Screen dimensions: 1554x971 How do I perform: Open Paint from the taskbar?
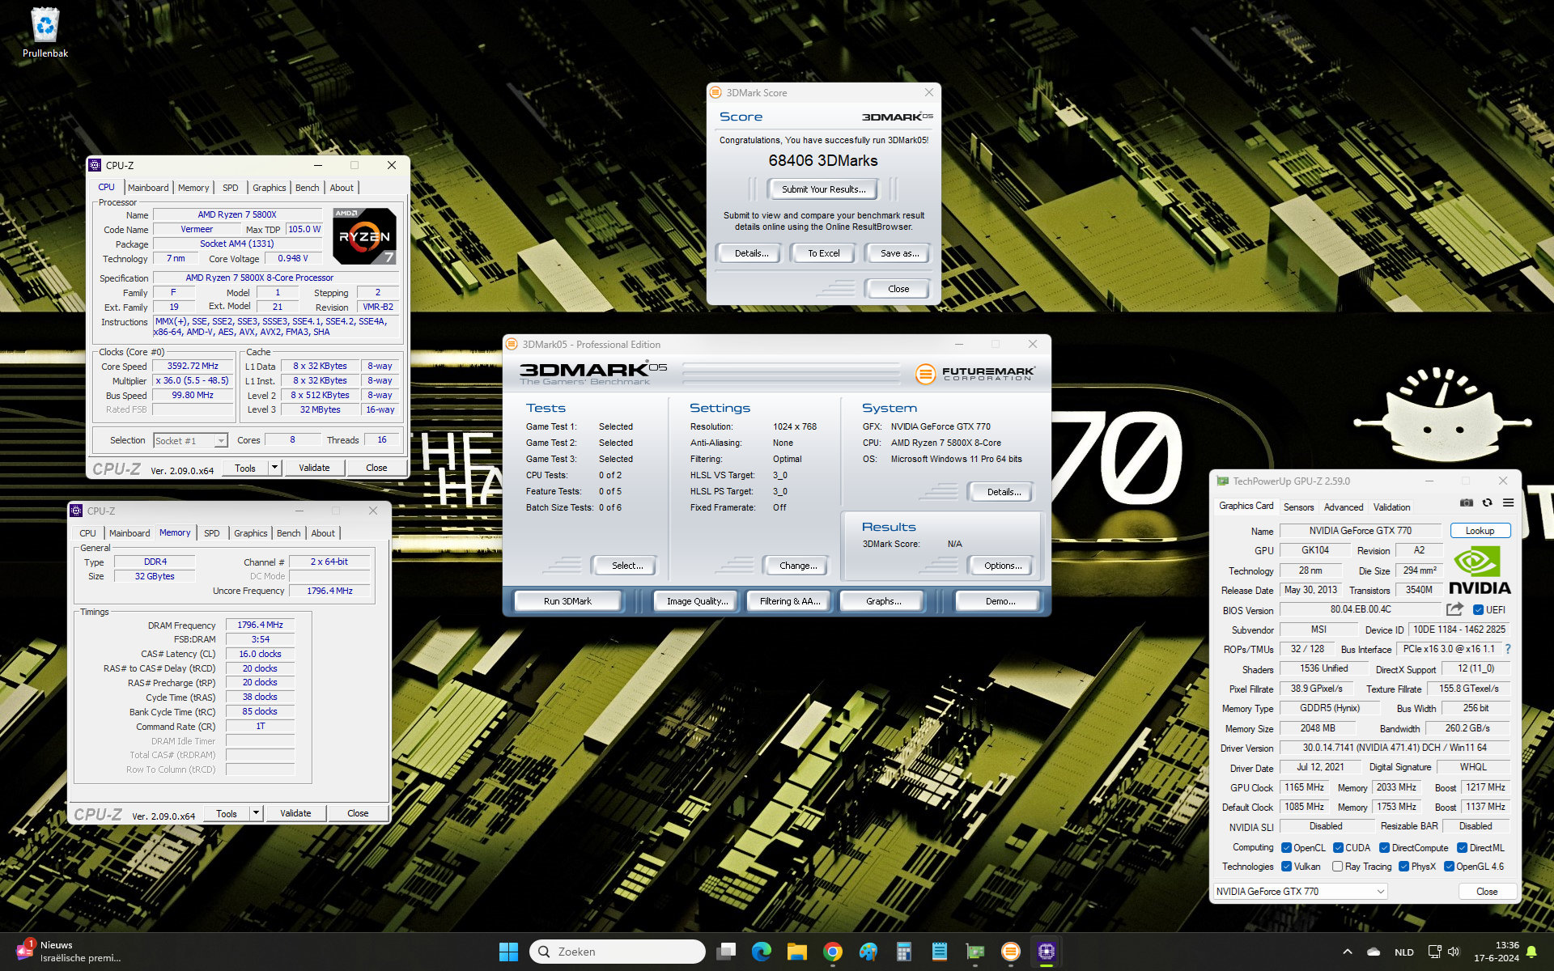[x=868, y=952]
